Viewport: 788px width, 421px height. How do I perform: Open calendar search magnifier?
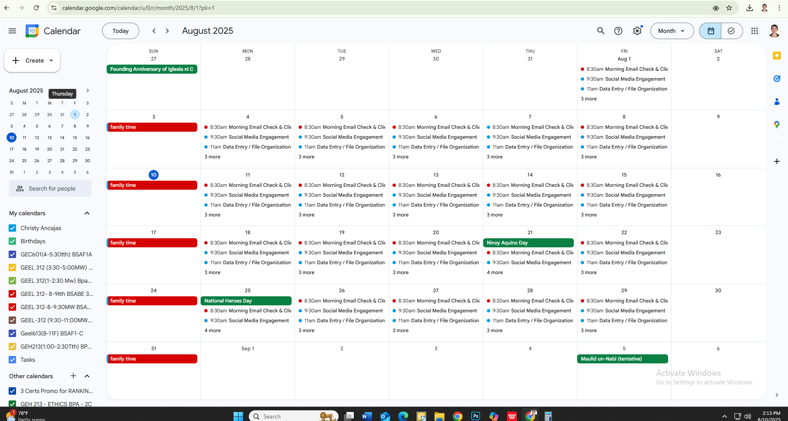click(601, 31)
